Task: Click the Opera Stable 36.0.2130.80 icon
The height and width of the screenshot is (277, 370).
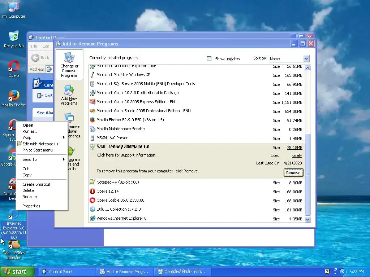Action: 92,200
